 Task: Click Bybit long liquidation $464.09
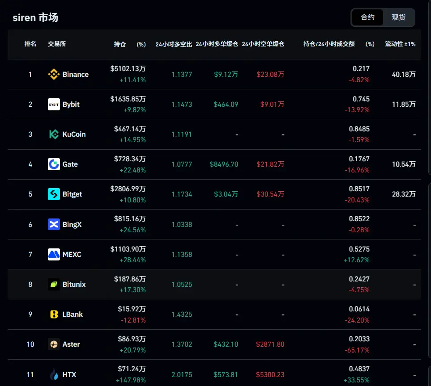click(x=226, y=104)
